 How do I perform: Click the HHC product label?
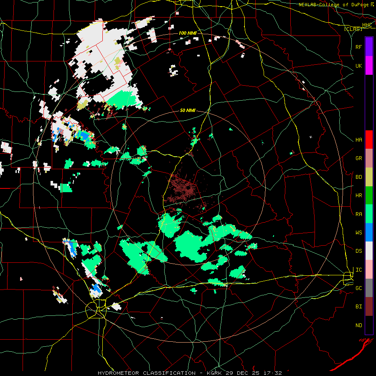point(367,25)
